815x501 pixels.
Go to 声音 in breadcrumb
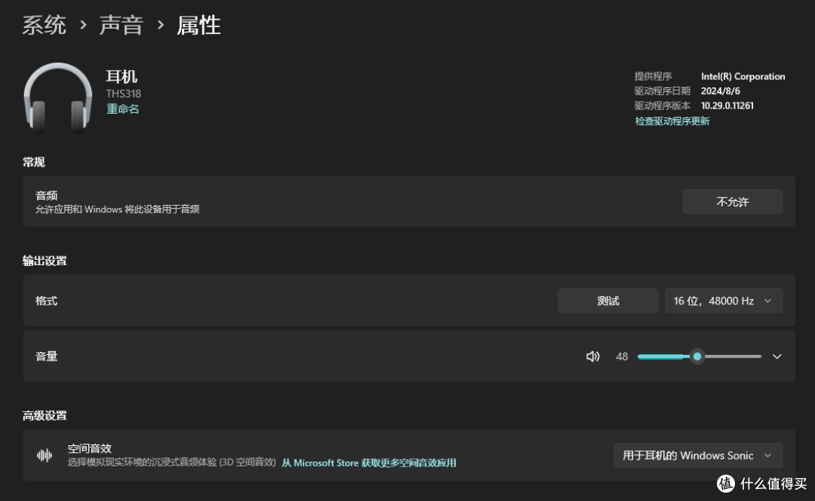click(121, 25)
